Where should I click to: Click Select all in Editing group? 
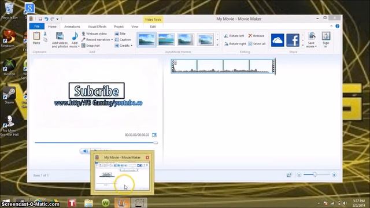click(x=257, y=44)
